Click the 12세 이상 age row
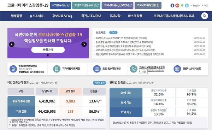 (x=126, y=112)
